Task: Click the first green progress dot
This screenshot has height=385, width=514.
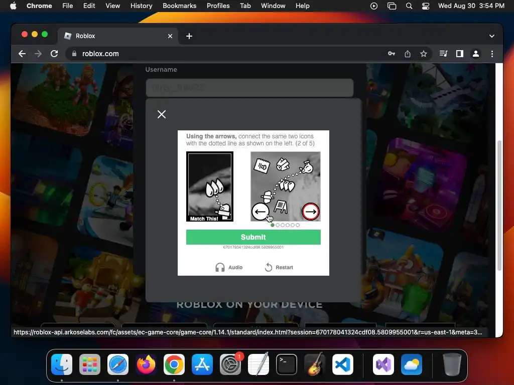Action: (273, 225)
